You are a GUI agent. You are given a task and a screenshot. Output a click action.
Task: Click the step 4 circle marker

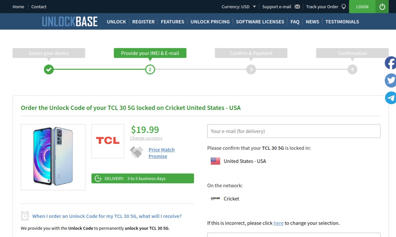tap(352, 69)
